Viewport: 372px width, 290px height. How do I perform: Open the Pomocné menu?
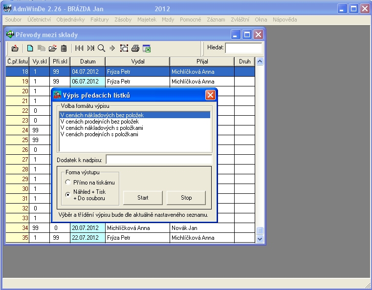[190, 20]
